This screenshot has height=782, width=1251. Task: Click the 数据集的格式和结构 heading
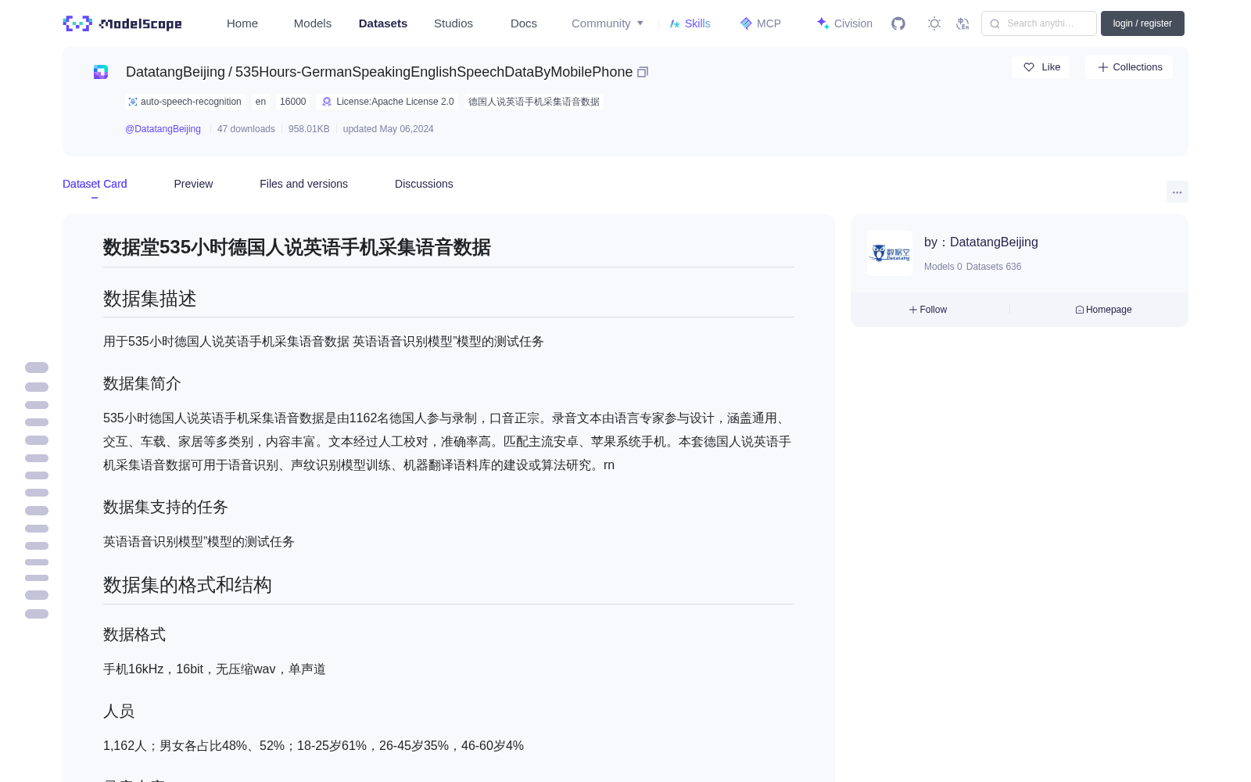coord(188,585)
